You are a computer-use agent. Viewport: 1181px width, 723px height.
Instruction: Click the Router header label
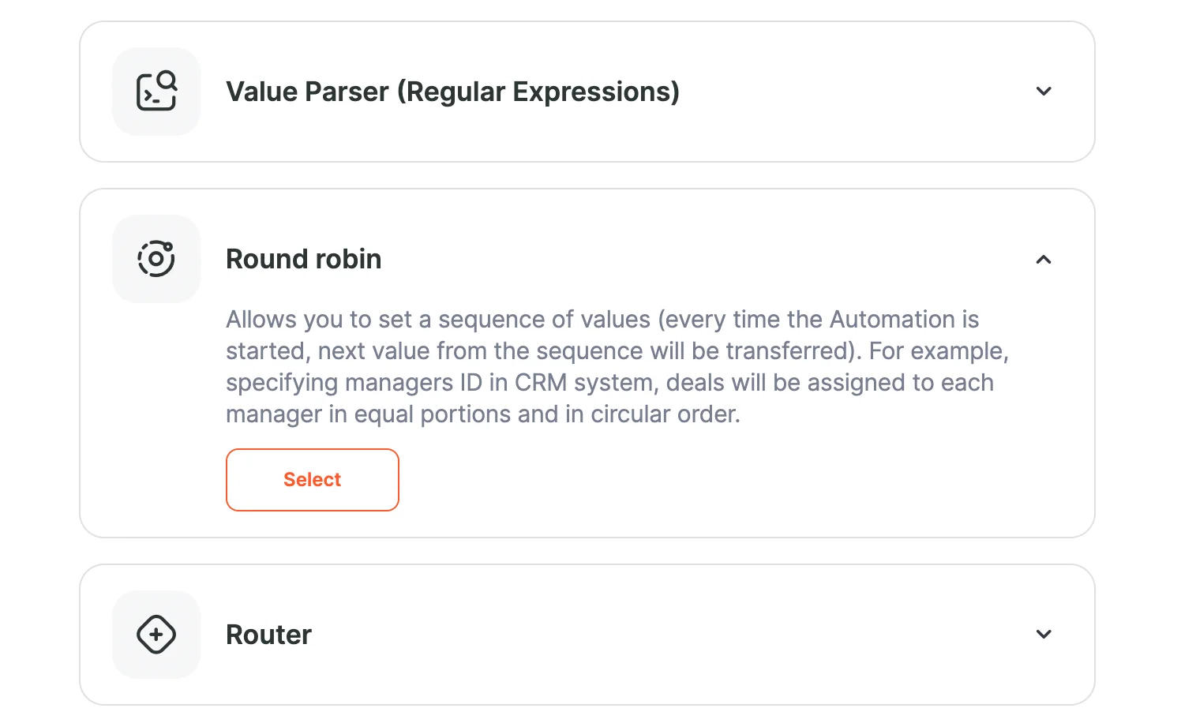pyautogui.click(x=268, y=634)
